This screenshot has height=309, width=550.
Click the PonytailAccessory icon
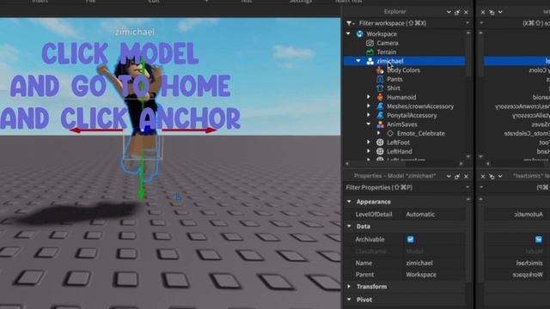tap(380, 115)
